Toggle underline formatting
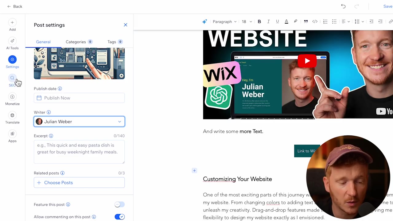Viewport: 393px width, 221px height. pyautogui.click(x=277, y=21)
